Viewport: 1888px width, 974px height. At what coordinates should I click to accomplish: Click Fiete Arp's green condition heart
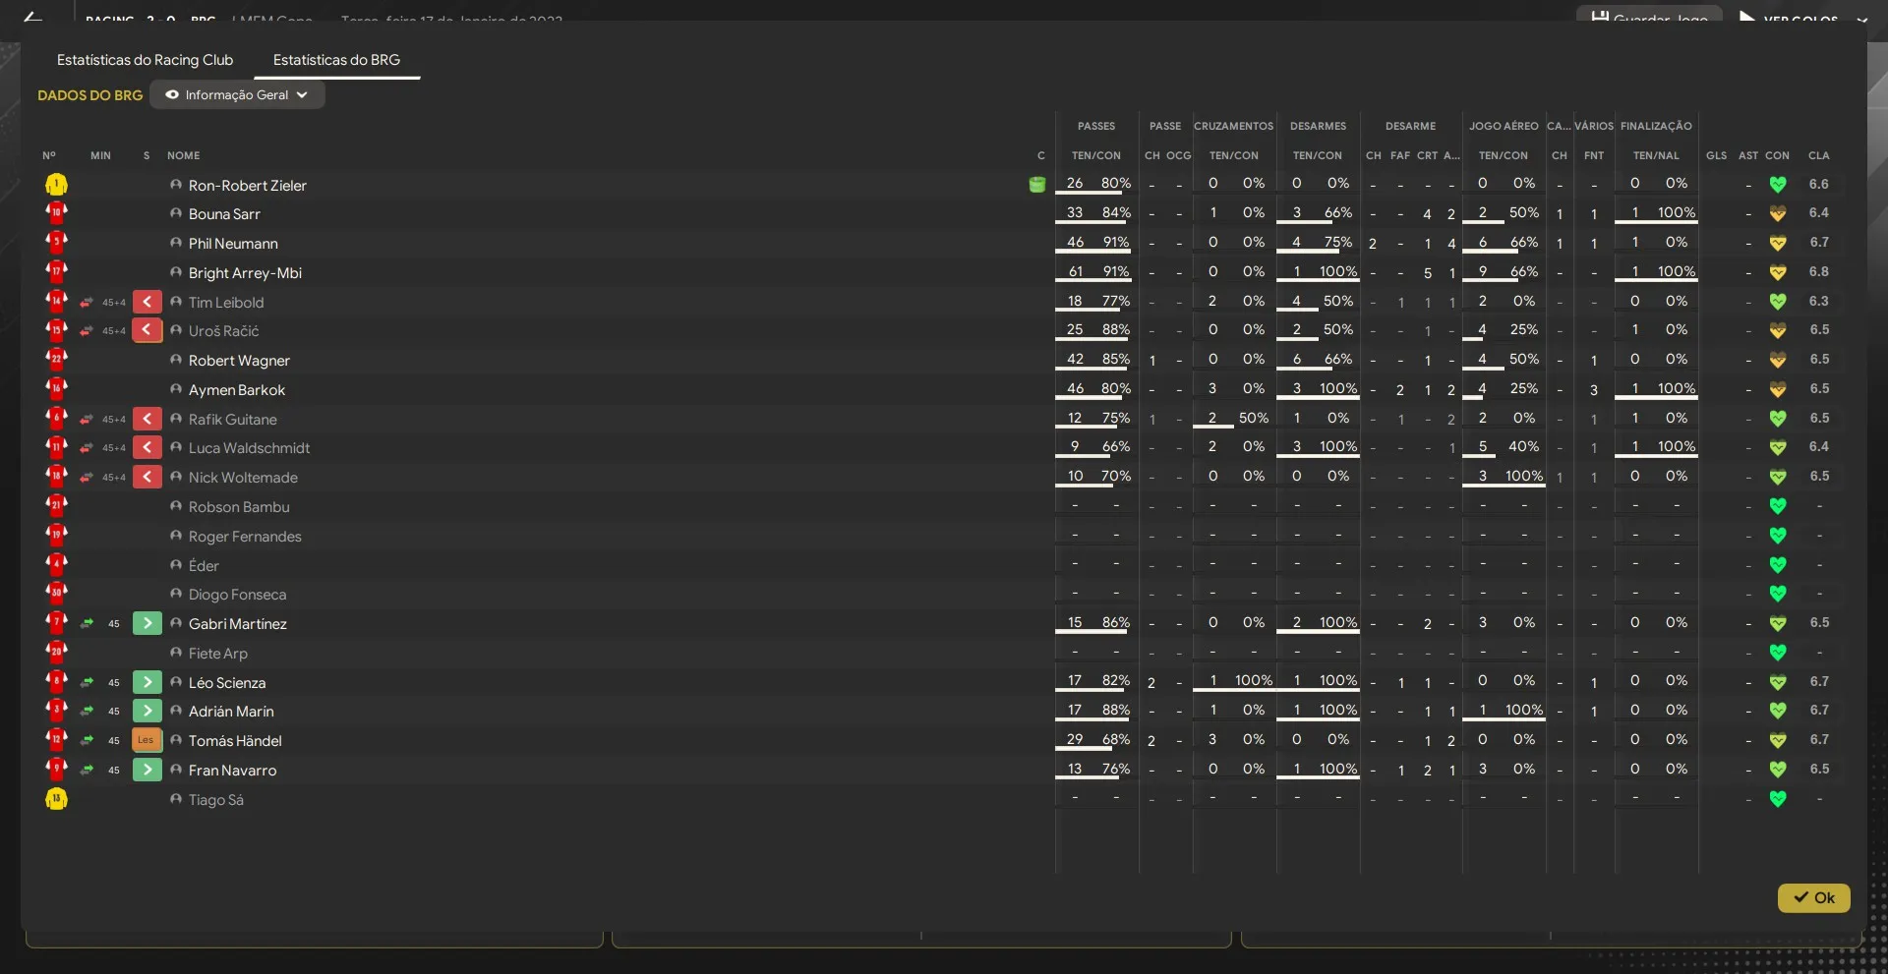[1777, 653]
